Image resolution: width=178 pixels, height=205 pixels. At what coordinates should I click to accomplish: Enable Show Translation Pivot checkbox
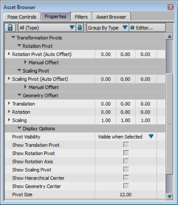click(126, 145)
